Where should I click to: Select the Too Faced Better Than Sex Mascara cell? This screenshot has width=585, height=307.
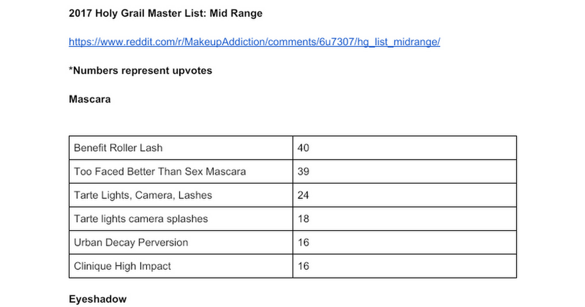coord(160,172)
